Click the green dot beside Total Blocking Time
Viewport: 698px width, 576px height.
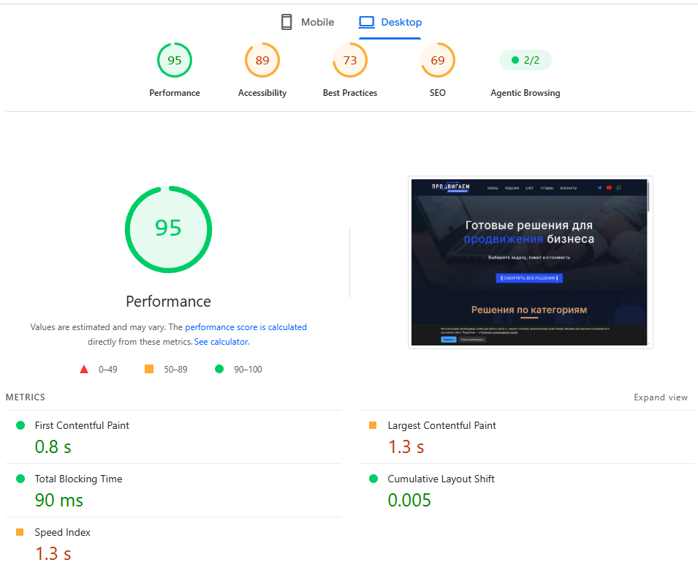pyautogui.click(x=20, y=479)
